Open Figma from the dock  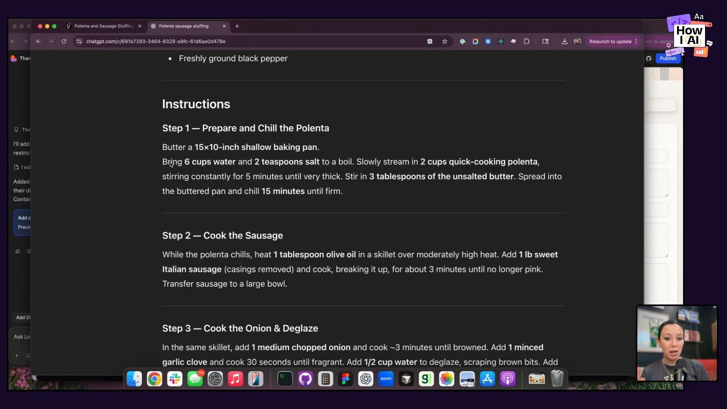click(x=345, y=379)
